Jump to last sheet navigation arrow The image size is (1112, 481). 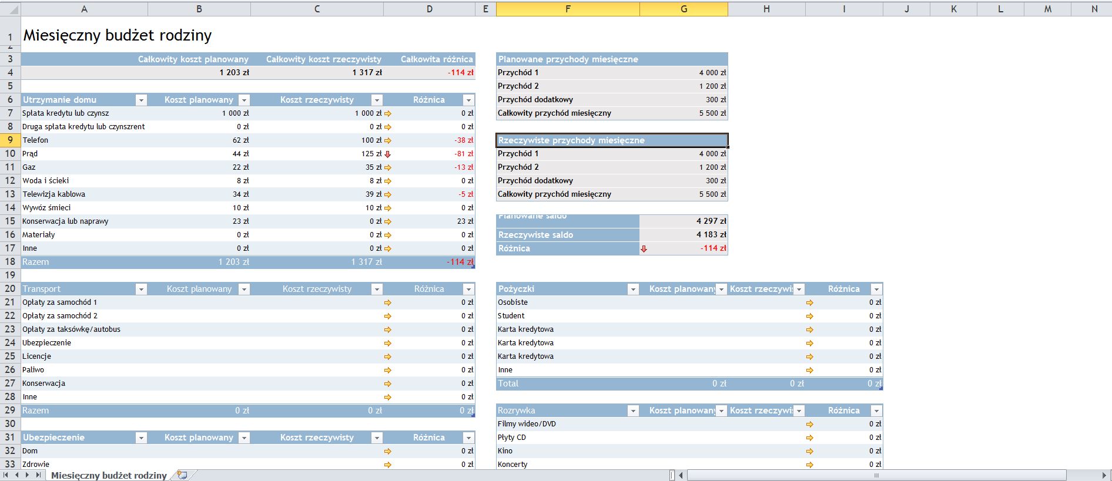tap(38, 475)
